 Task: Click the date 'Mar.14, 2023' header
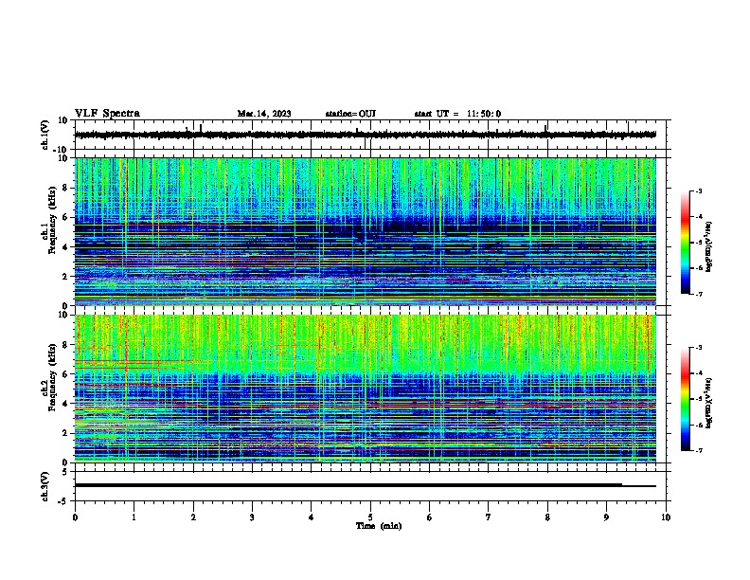[x=264, y=114]
